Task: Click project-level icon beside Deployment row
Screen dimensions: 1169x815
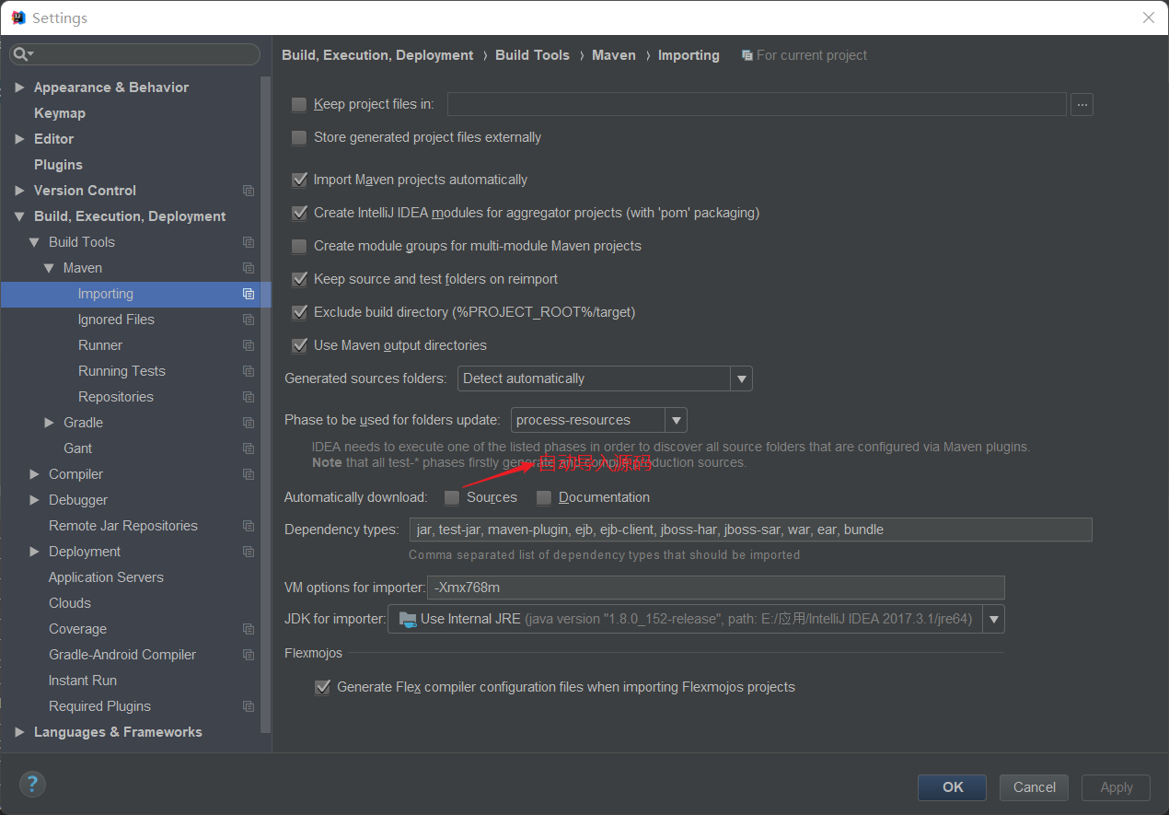Action: 249,552
